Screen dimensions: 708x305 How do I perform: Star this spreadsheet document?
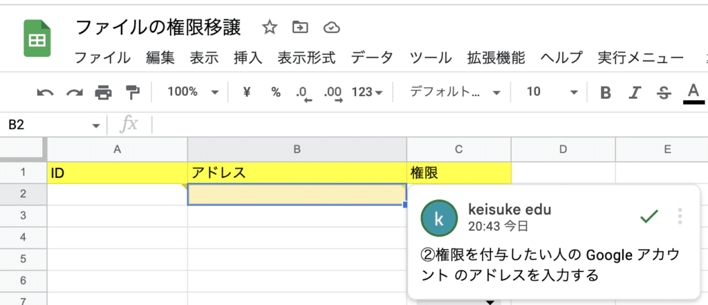(x=270, y=28)
